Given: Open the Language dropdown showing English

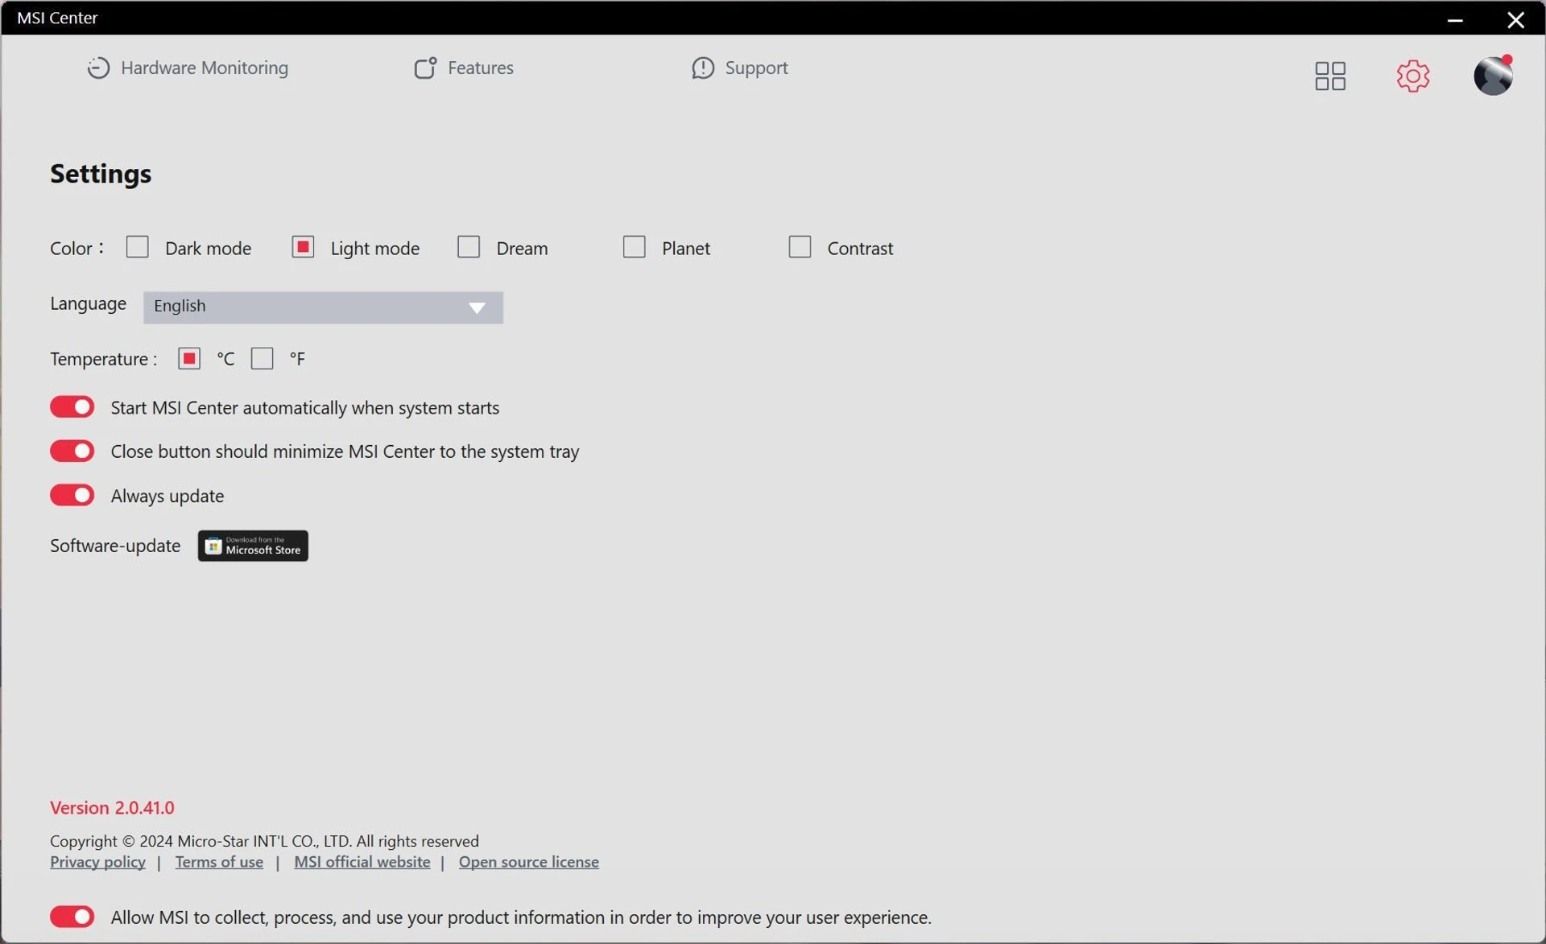Looking at the screenshot, I should coord(323,307).
